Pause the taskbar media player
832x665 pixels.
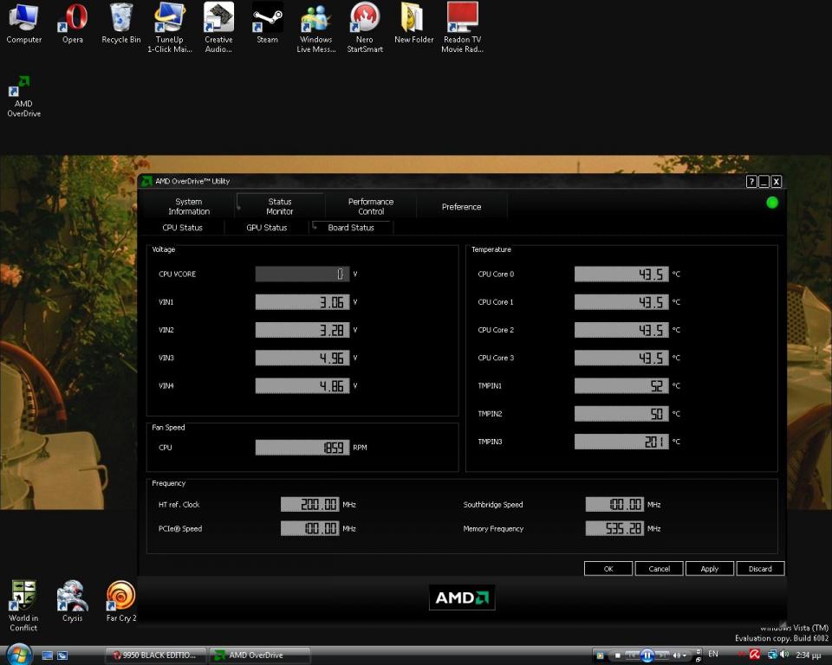click(x=647, y=655)
